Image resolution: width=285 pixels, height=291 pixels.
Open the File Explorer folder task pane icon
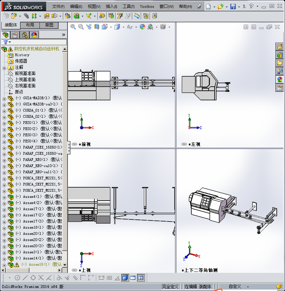click(x=280, y=63)
